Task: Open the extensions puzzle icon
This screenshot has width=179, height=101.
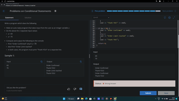Action: (160, 1)
